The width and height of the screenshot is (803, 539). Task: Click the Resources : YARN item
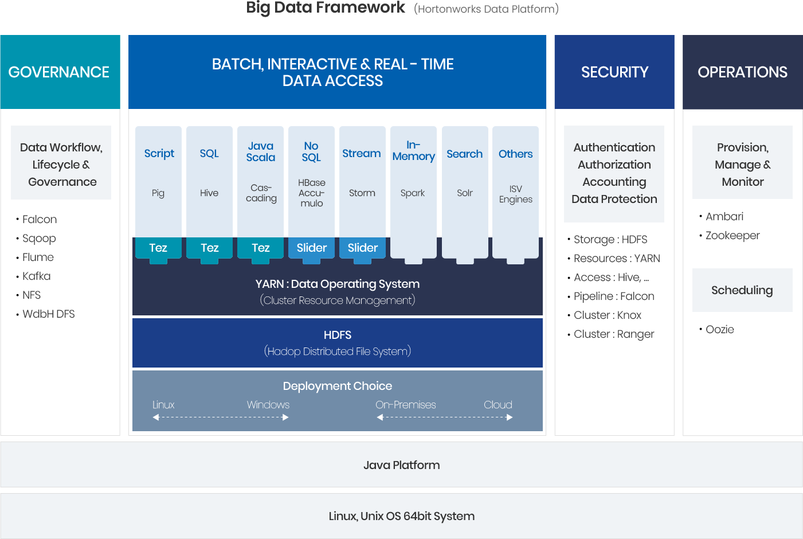point(616,258)
